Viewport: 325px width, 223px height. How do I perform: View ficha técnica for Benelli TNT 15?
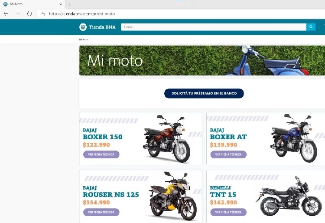(228, 212)
